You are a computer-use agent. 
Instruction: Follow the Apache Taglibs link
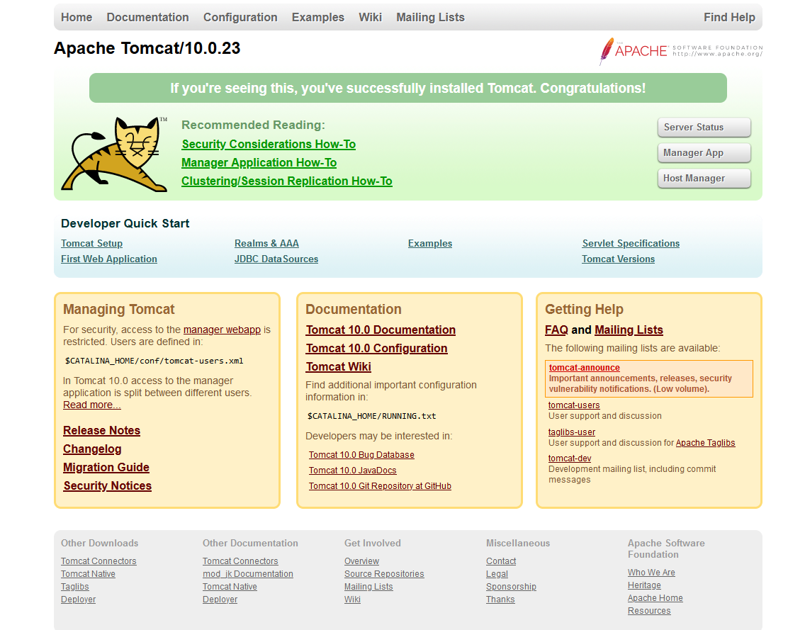[x=706, y=443]
